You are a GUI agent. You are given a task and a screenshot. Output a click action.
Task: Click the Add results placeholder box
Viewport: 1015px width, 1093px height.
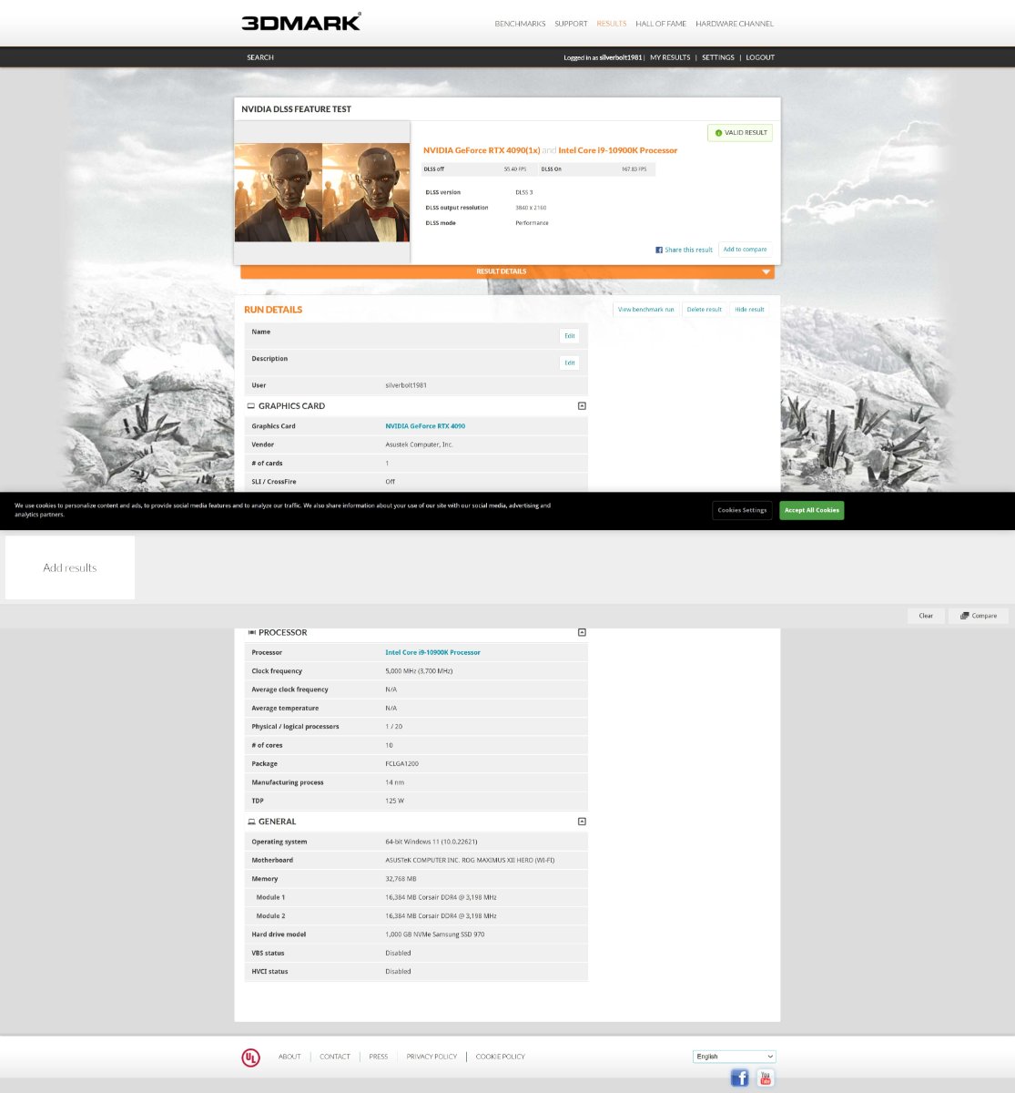70,567
